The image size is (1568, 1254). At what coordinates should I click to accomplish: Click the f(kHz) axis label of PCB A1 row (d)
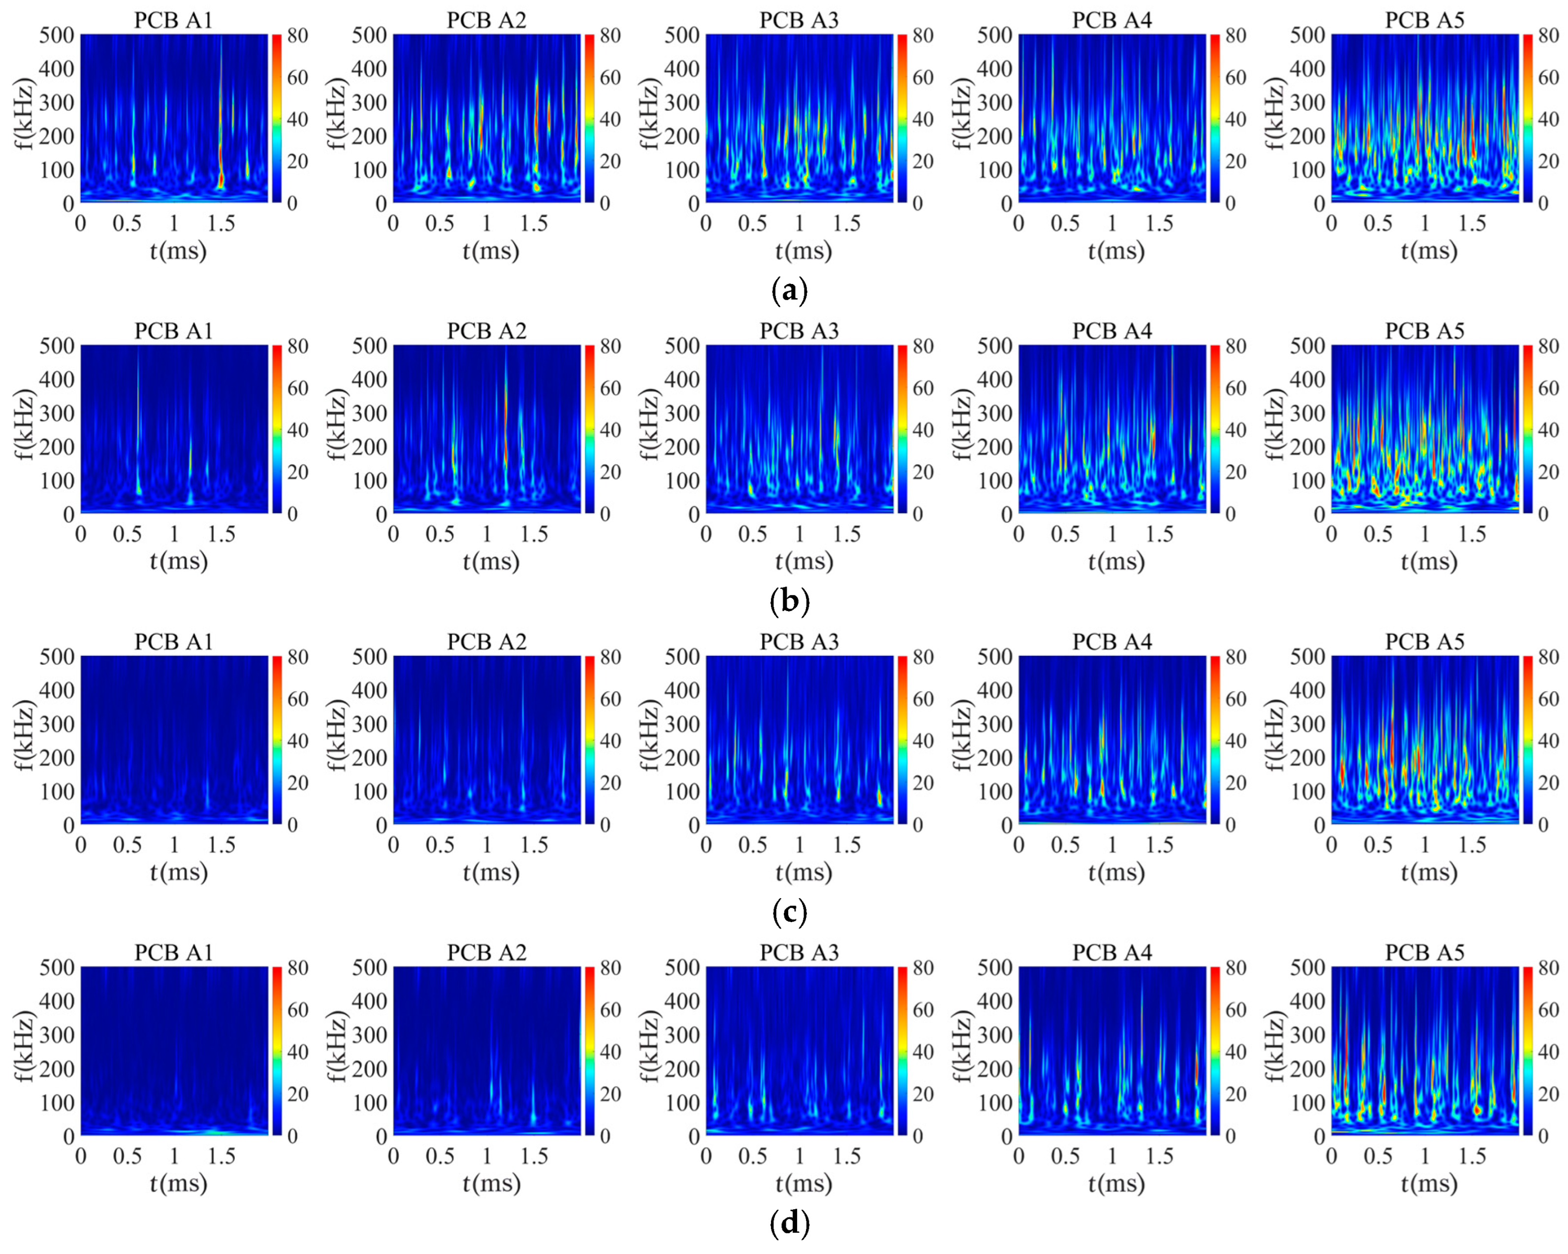click(x=25, y=1047)
